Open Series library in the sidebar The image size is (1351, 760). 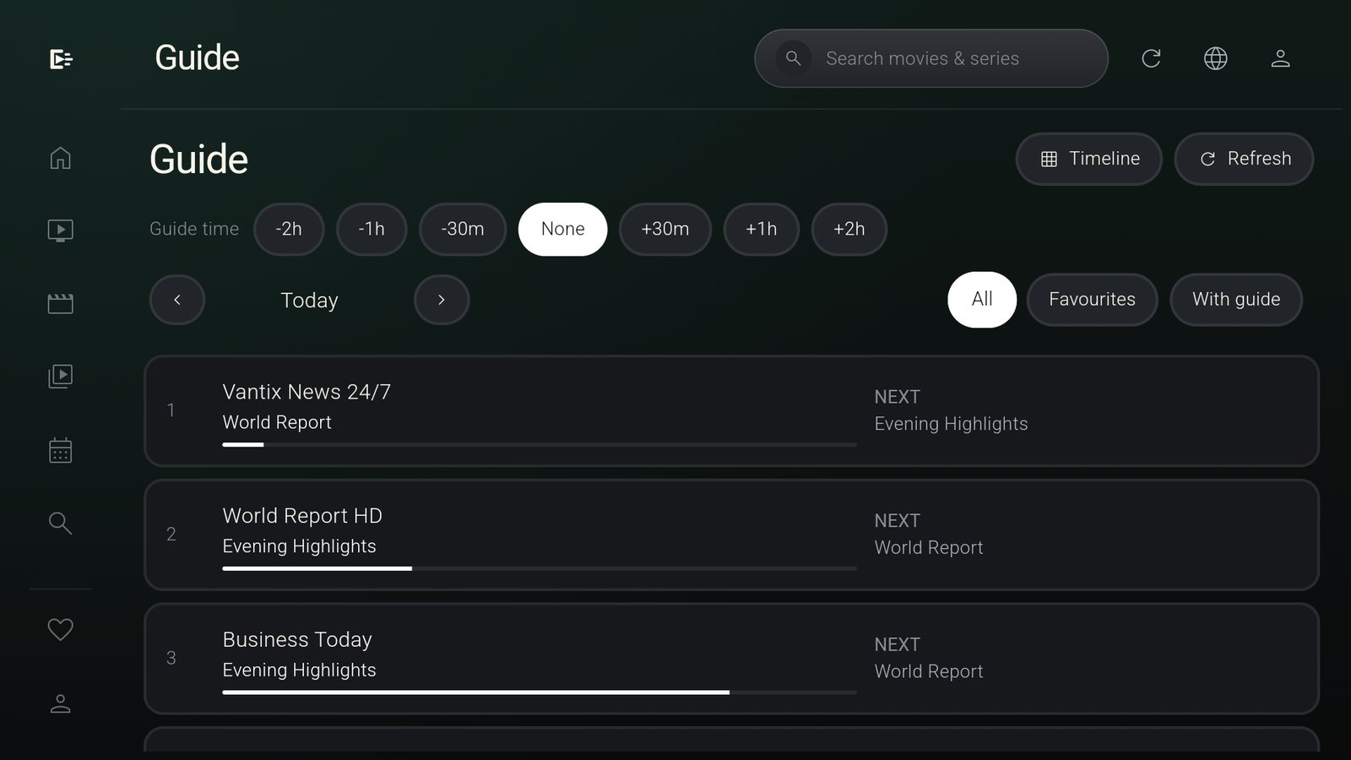coord(60,376)
